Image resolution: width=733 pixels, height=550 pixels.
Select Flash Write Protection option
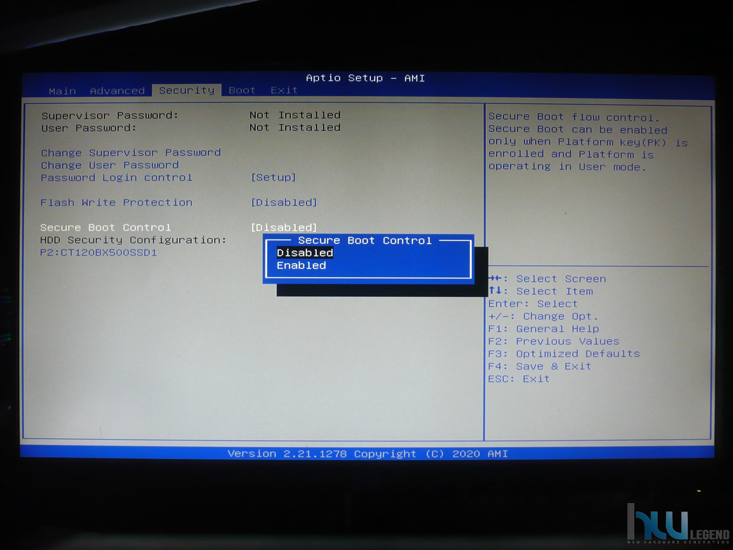[116, 202]
